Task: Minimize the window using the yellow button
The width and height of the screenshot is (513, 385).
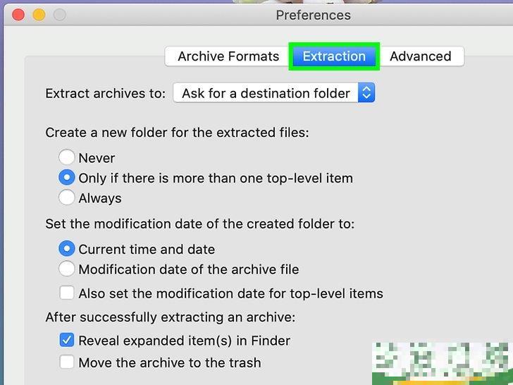Action: 39,14
